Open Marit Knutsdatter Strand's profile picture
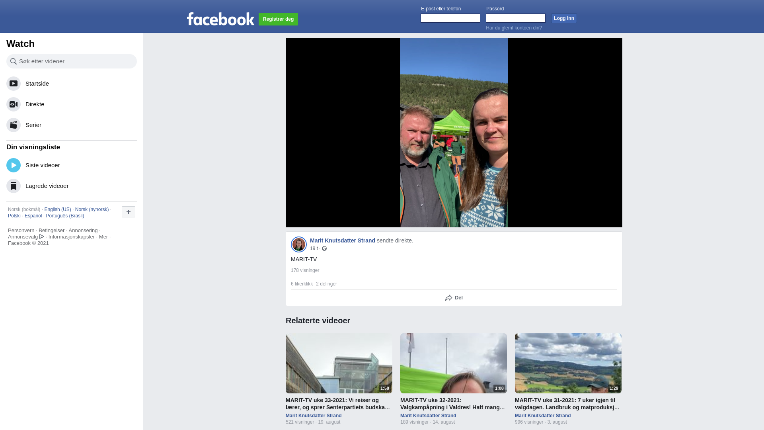764x430 pixels. coord(299,244)
